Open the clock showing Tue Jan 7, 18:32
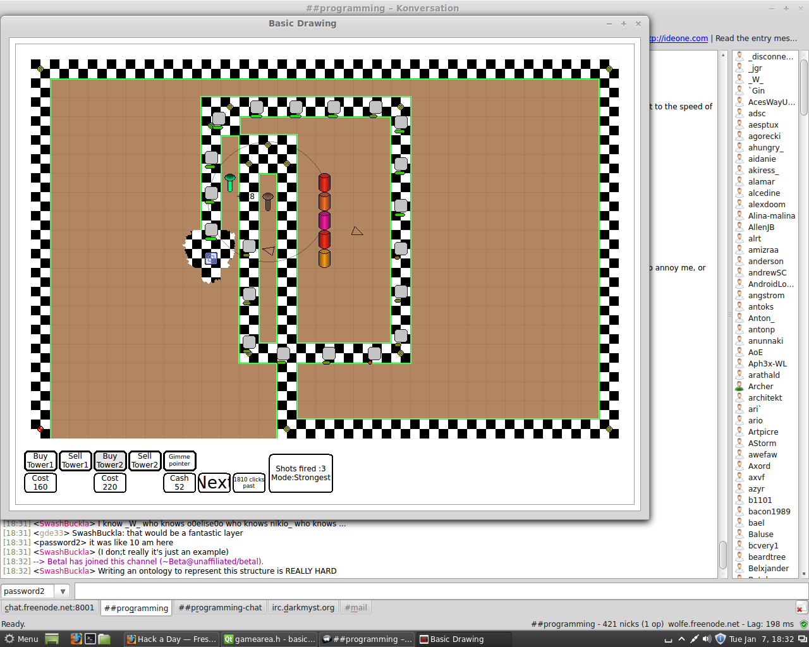 pos(761,639)
